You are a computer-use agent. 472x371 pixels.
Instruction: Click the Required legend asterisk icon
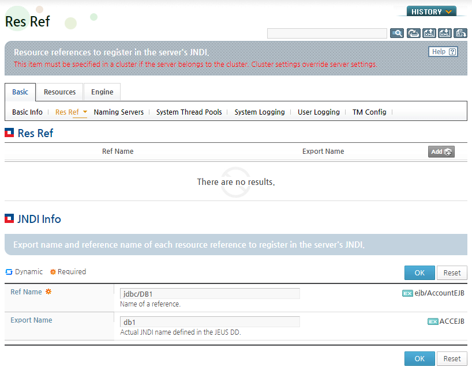(x=53, y=272)
